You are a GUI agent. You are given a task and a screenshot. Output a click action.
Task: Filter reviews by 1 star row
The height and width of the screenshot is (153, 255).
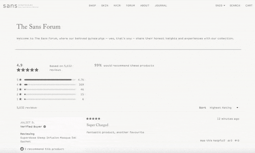(x=50, y=99)
